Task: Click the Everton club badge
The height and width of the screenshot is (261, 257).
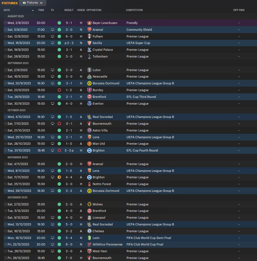Action: tap(89, 104)
